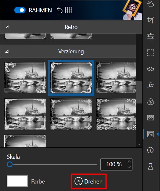
Task: Select first Verzierung frame with floral corners
Action: [x=25, y=77]
